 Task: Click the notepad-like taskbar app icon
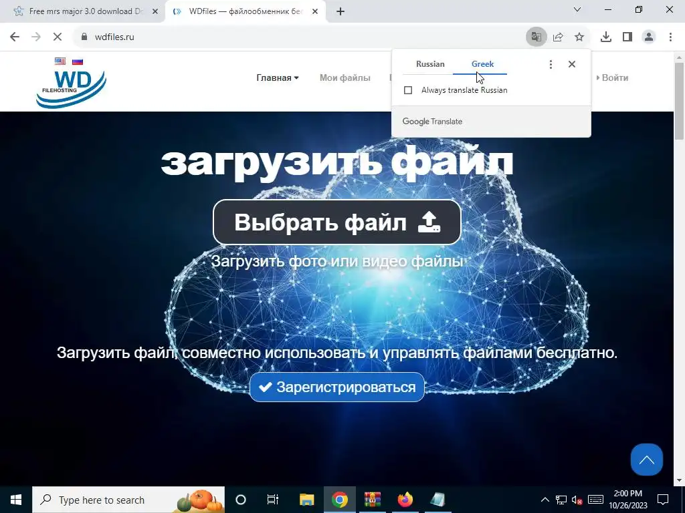click(x=437, y=500)
